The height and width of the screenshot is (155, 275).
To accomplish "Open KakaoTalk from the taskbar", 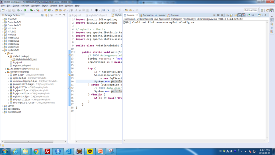I will (x=90, y=151).
